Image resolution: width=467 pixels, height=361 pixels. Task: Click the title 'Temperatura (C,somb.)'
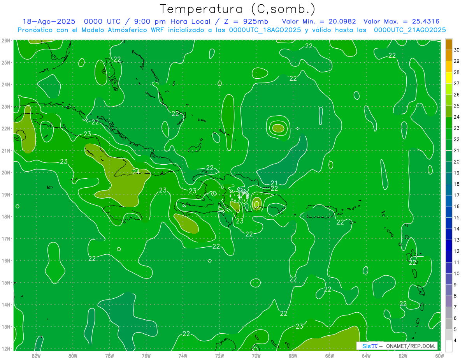click(x=238, y=9)
